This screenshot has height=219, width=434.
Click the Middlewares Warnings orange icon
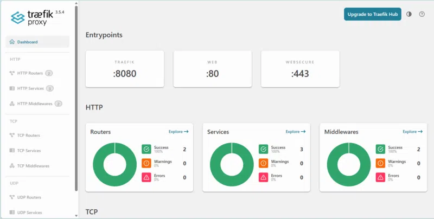[381, 163]
